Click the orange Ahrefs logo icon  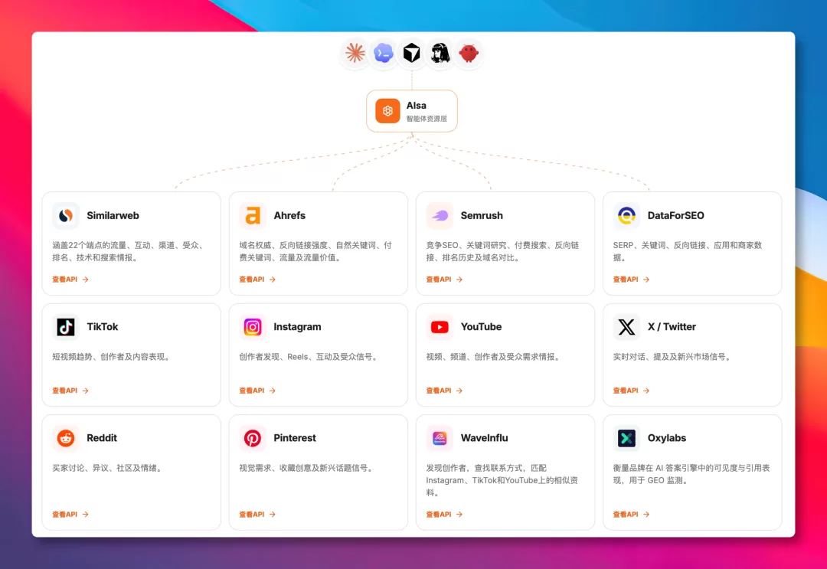pyautogui.click(x=253, y=216)
